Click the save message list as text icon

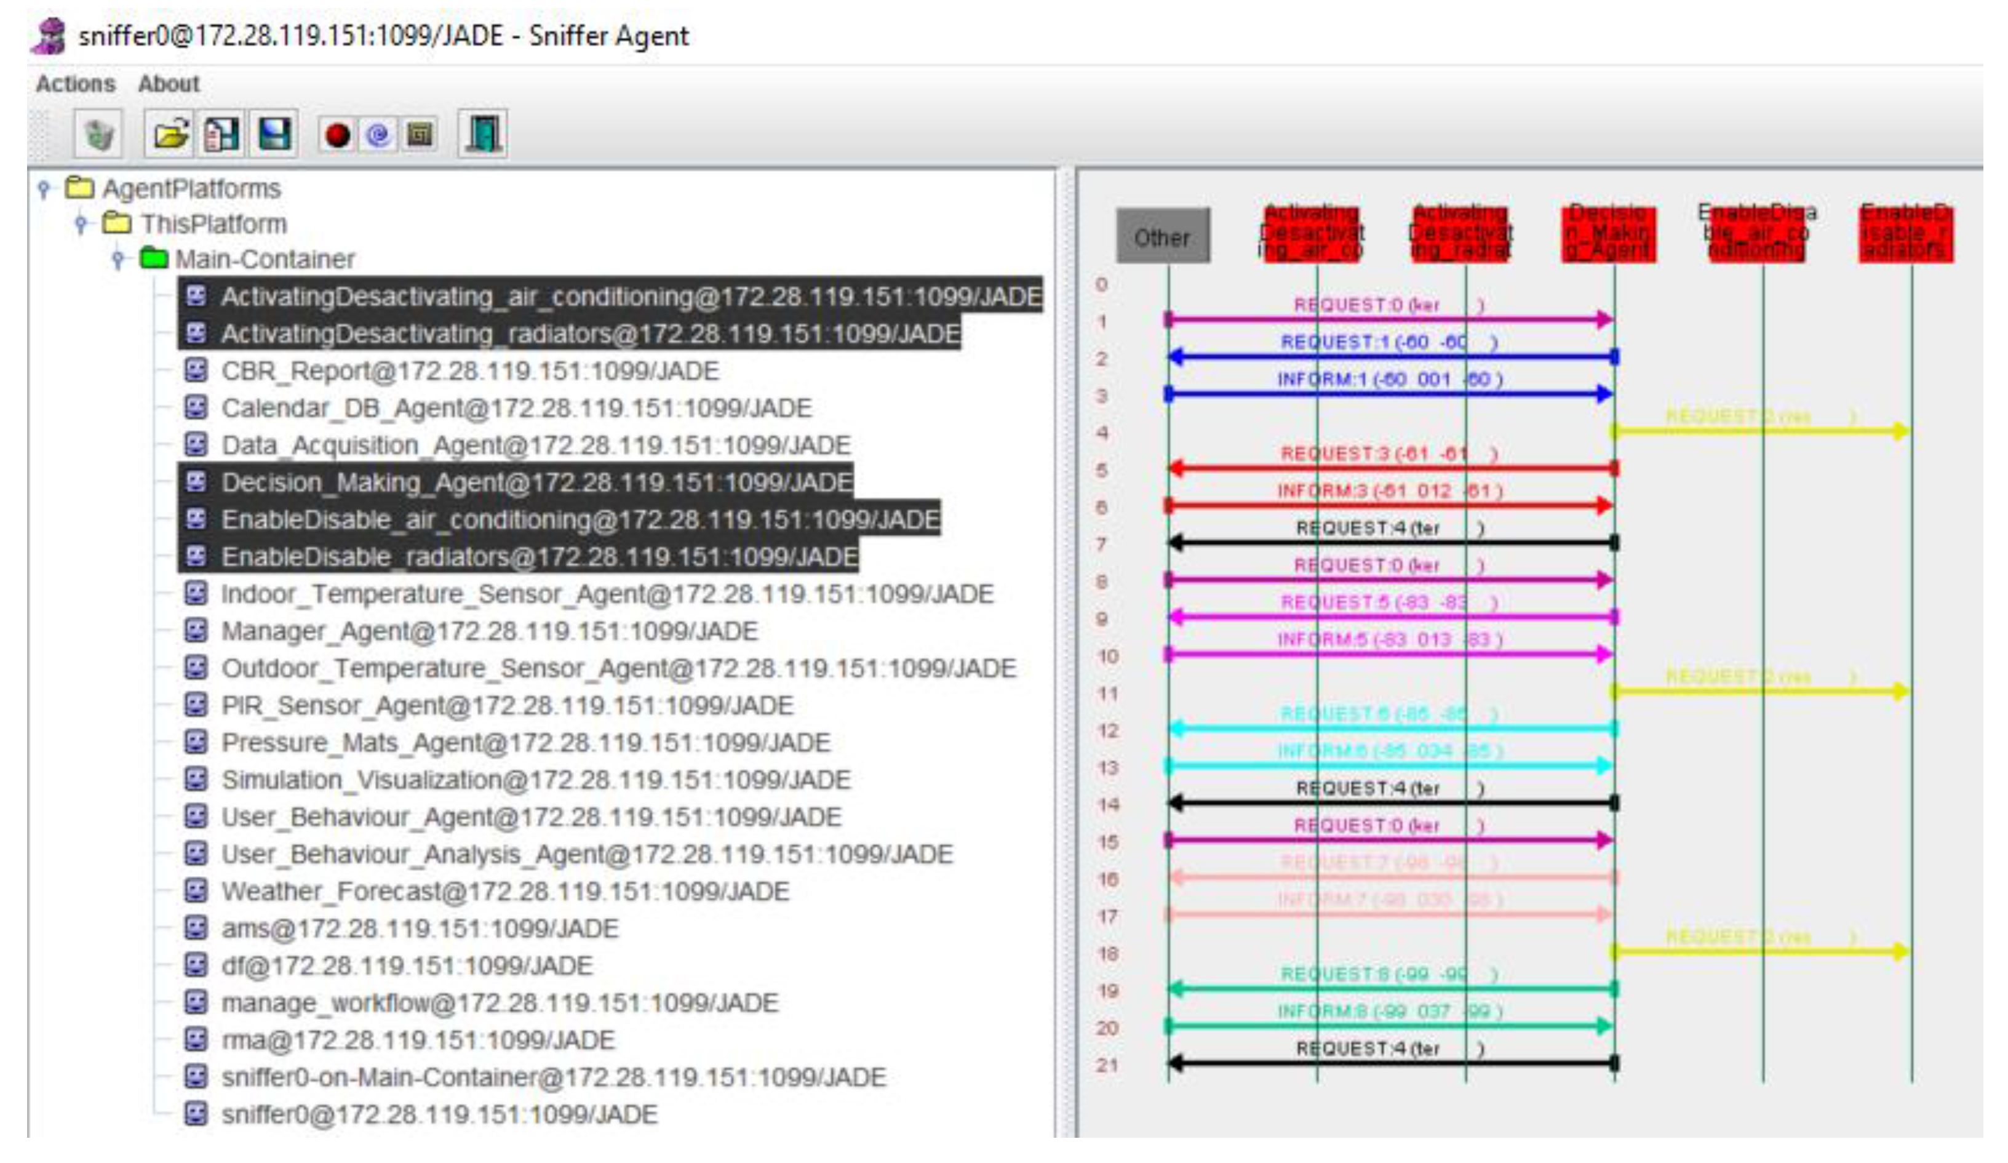[x=221, y=134]
